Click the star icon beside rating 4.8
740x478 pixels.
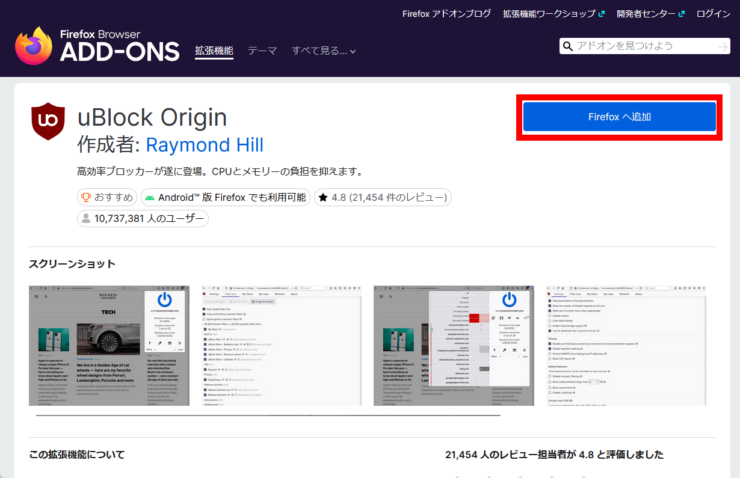(x=323, y=197)
